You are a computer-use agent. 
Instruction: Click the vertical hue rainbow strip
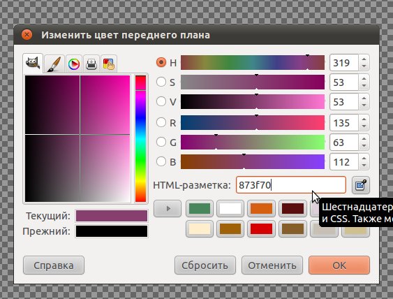[140, 138]
